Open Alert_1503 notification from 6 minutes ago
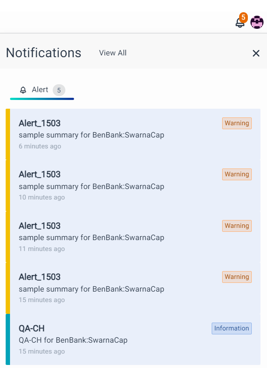 pyautogui.click(x=40, y=123)
